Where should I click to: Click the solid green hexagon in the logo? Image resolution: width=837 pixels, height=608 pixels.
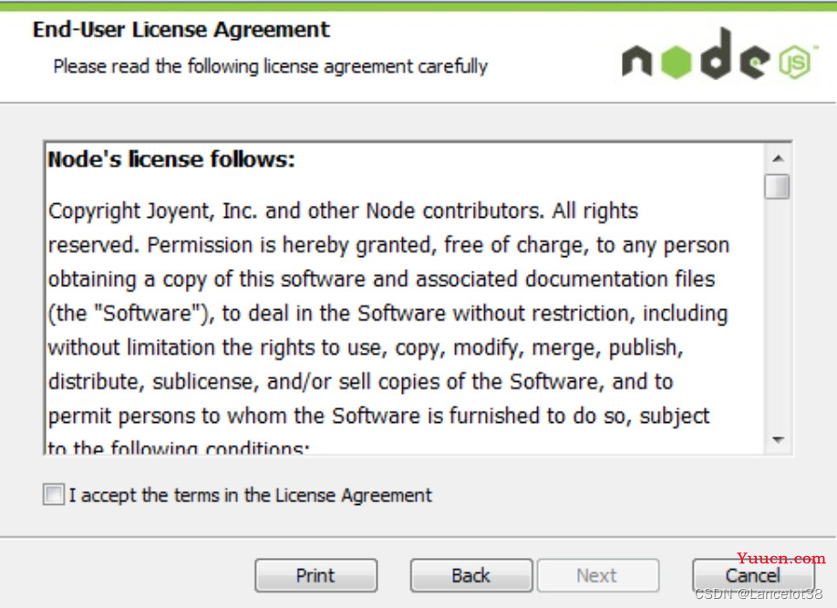[677, 63]
